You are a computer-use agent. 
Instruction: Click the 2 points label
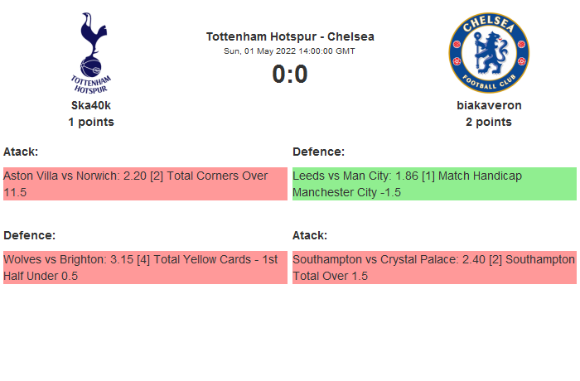[489, 122]
